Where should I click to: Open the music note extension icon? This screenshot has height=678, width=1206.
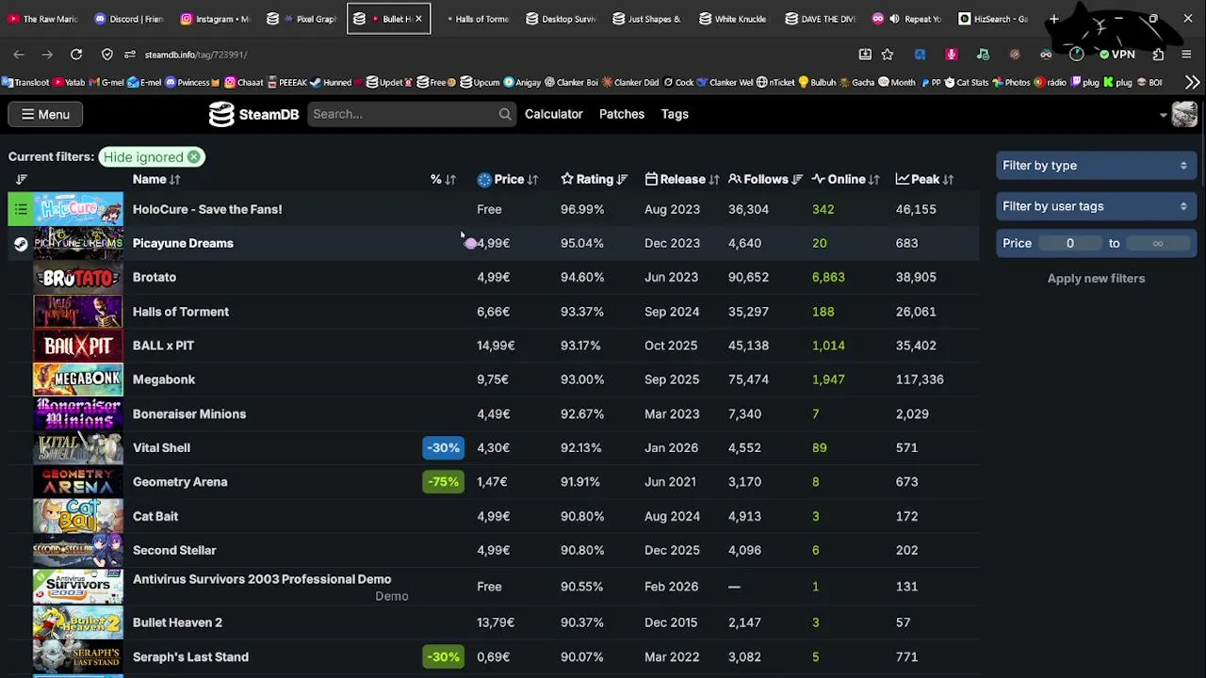click(x=983, y=55)
